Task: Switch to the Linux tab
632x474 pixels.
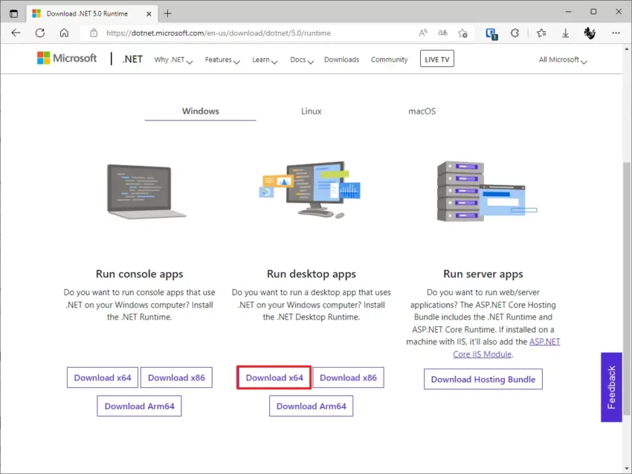Action: (x=311, y=111)
